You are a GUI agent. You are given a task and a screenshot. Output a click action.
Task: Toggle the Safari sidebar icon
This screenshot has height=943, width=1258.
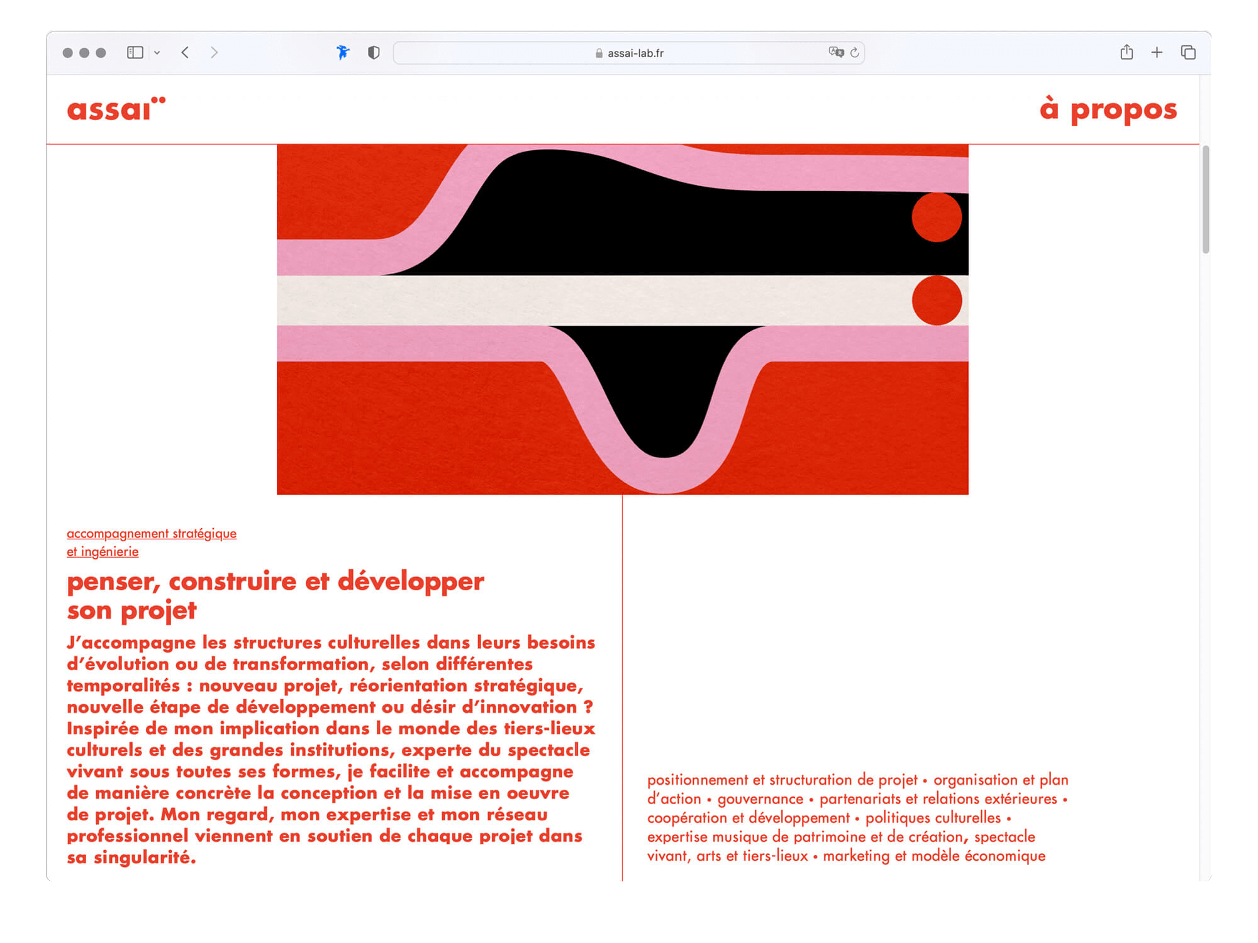click(135, 53)
